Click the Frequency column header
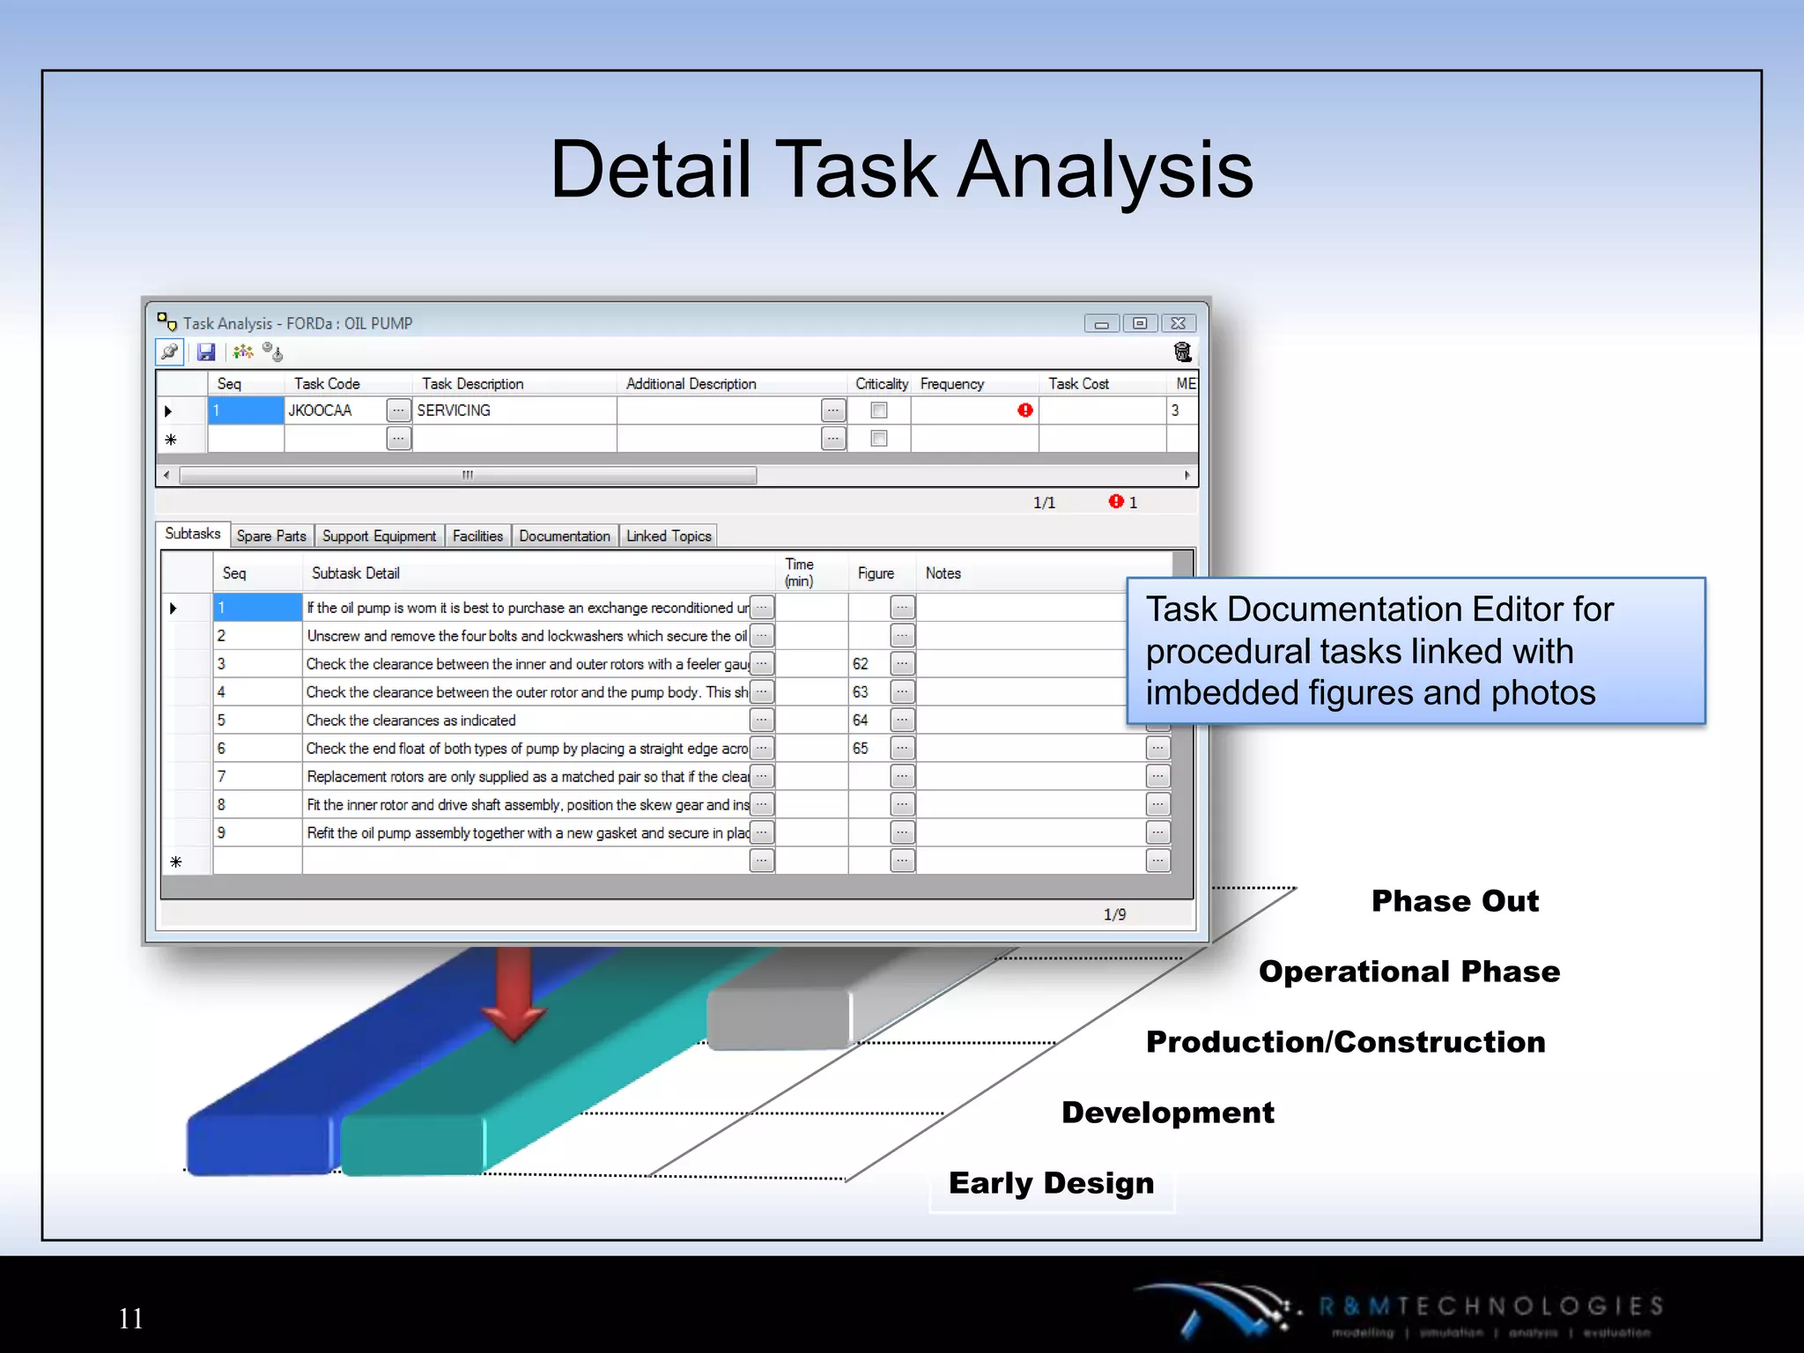The width and height of the screenshot is (1804, 1353). [975, 384]
